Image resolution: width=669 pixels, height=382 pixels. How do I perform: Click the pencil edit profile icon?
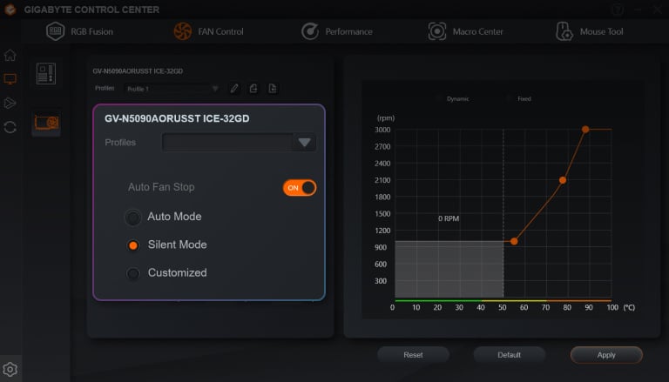coord(233,89)
